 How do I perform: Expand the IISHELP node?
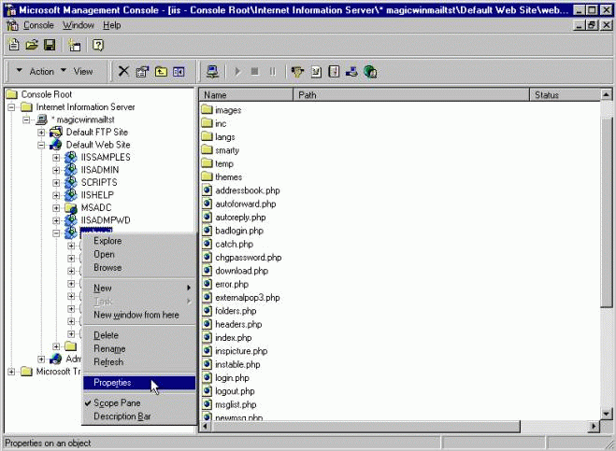[x=56, y=195]
